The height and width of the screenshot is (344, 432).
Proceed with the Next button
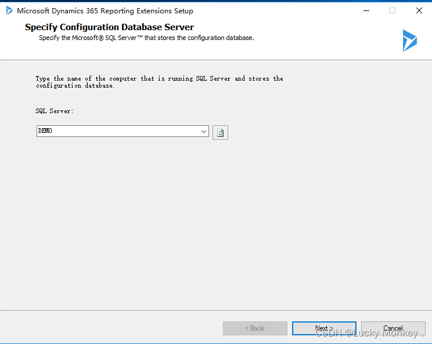(x=324, y=328)
